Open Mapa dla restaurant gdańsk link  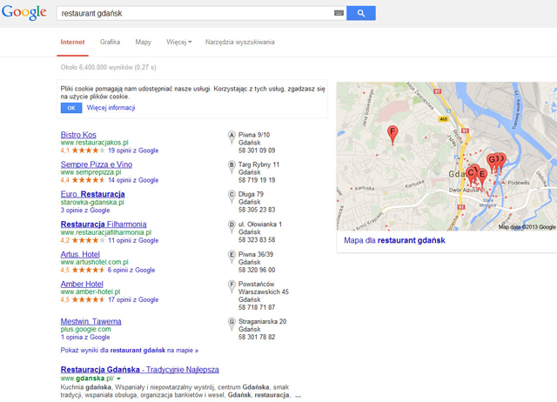click(394, 240)
